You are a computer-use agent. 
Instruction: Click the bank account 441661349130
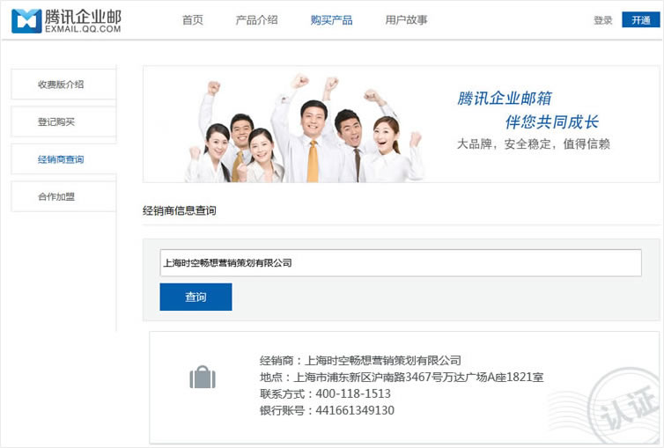[x=355, y=410]
